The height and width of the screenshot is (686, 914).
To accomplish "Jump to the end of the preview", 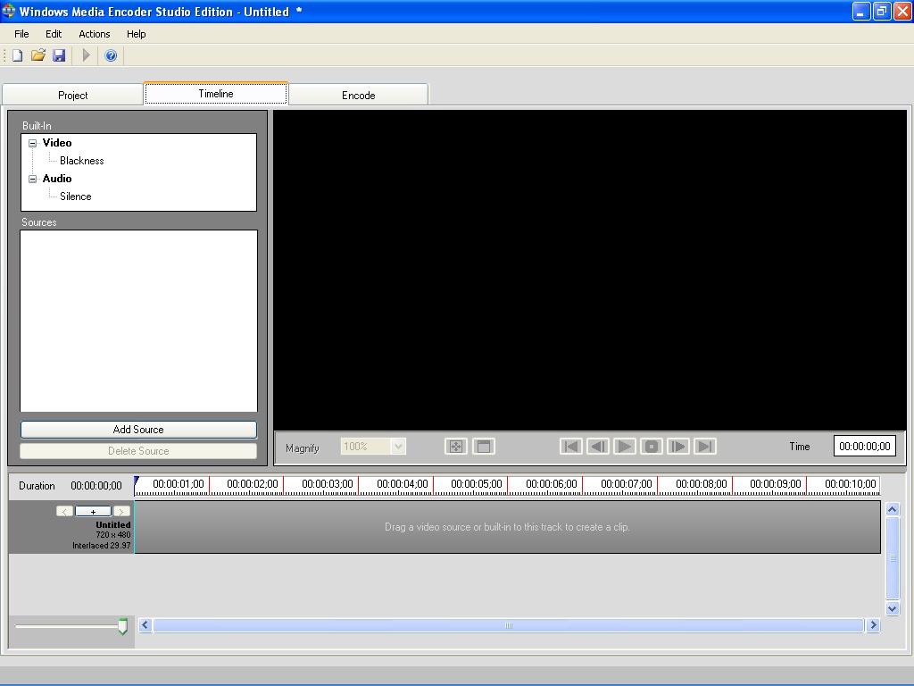I will [x=705, y=447].
